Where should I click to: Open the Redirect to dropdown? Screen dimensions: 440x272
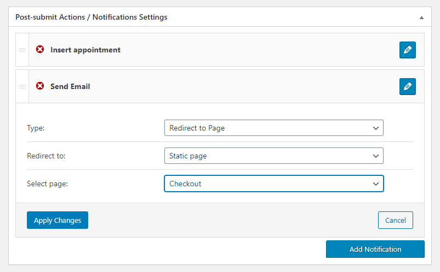click(x=273, y=156)
